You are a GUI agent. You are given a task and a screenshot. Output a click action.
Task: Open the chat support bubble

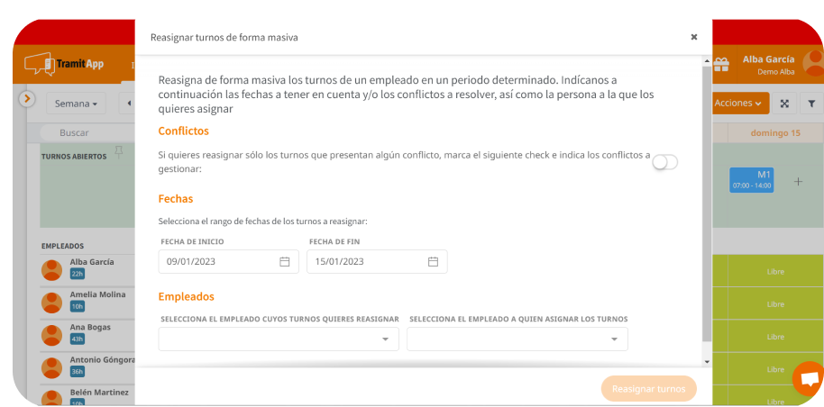(x=809, y=379)
